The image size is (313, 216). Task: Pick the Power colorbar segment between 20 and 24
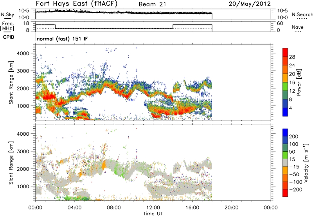click(x=285, y=69)
